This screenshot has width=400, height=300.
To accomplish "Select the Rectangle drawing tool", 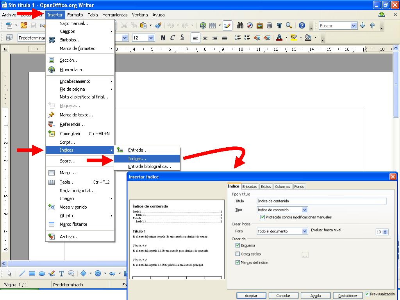I will tap(32, 273).
